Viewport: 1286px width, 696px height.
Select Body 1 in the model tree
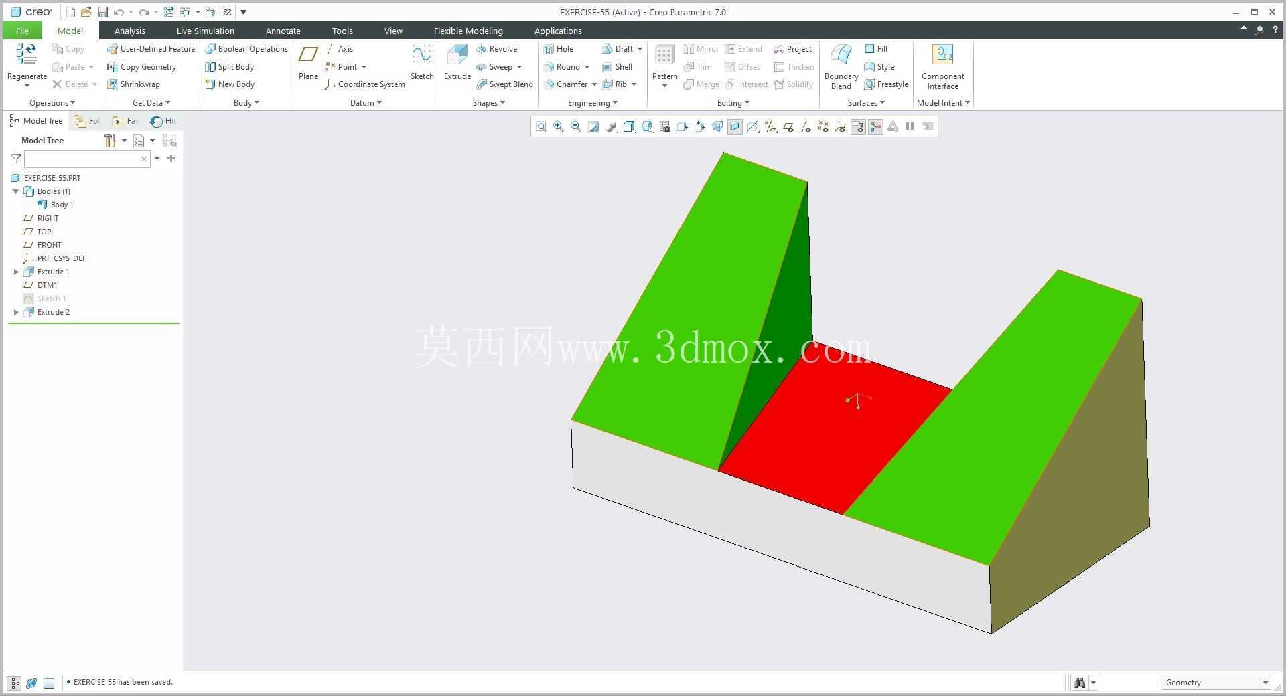pyautogui.click(x=55, y=205)
